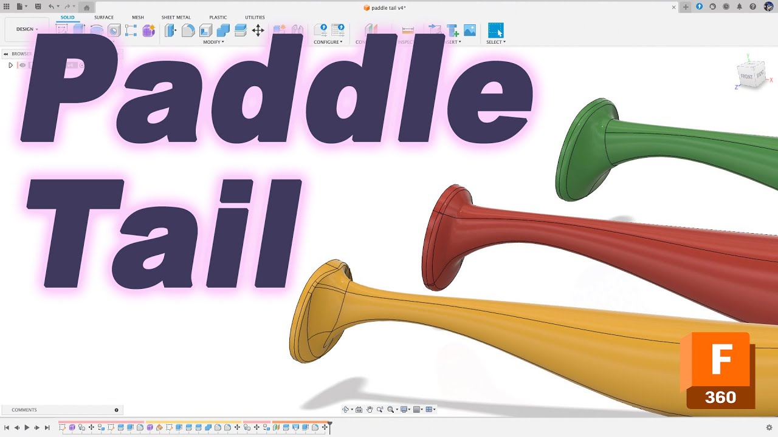Open the Modify dropdown menu

coord(214,42)
